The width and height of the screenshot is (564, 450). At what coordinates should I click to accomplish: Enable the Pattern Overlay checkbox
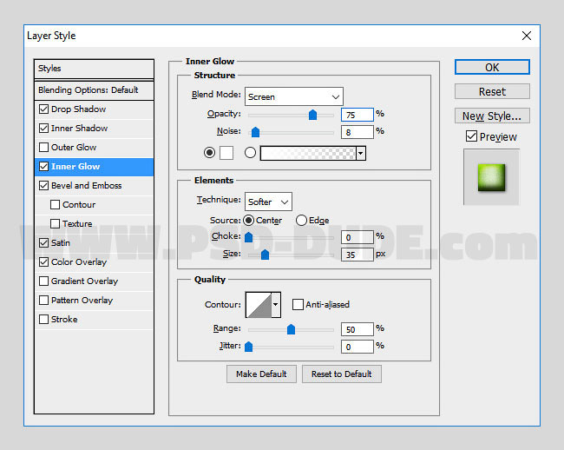coord(43,300)
